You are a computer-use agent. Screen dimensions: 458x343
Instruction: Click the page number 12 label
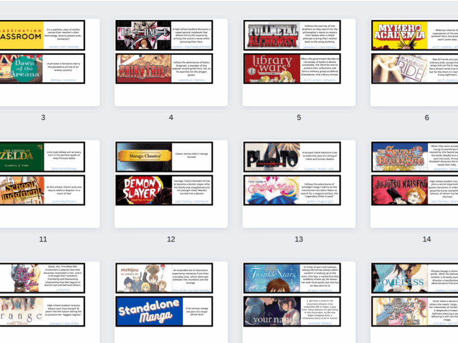coord(171,239)
